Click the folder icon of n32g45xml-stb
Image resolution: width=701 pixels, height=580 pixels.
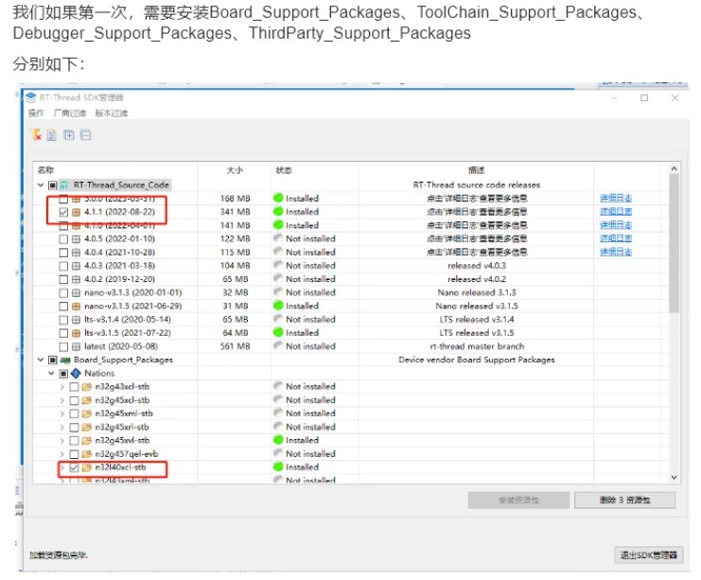(x=87, y=413)
